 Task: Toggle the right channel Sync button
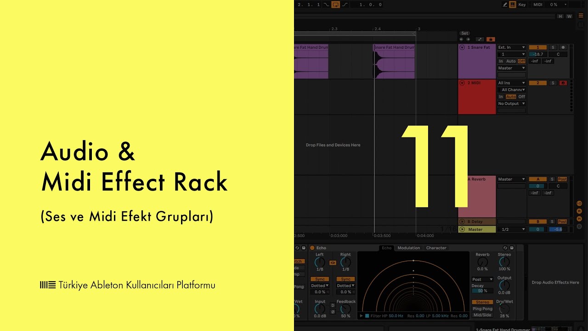pyautogui.click(x=345, y=279)
